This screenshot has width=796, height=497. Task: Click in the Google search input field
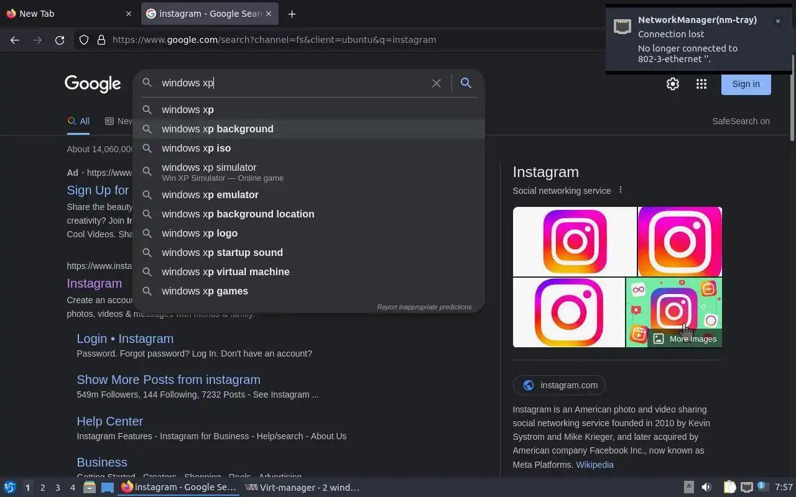292,83
